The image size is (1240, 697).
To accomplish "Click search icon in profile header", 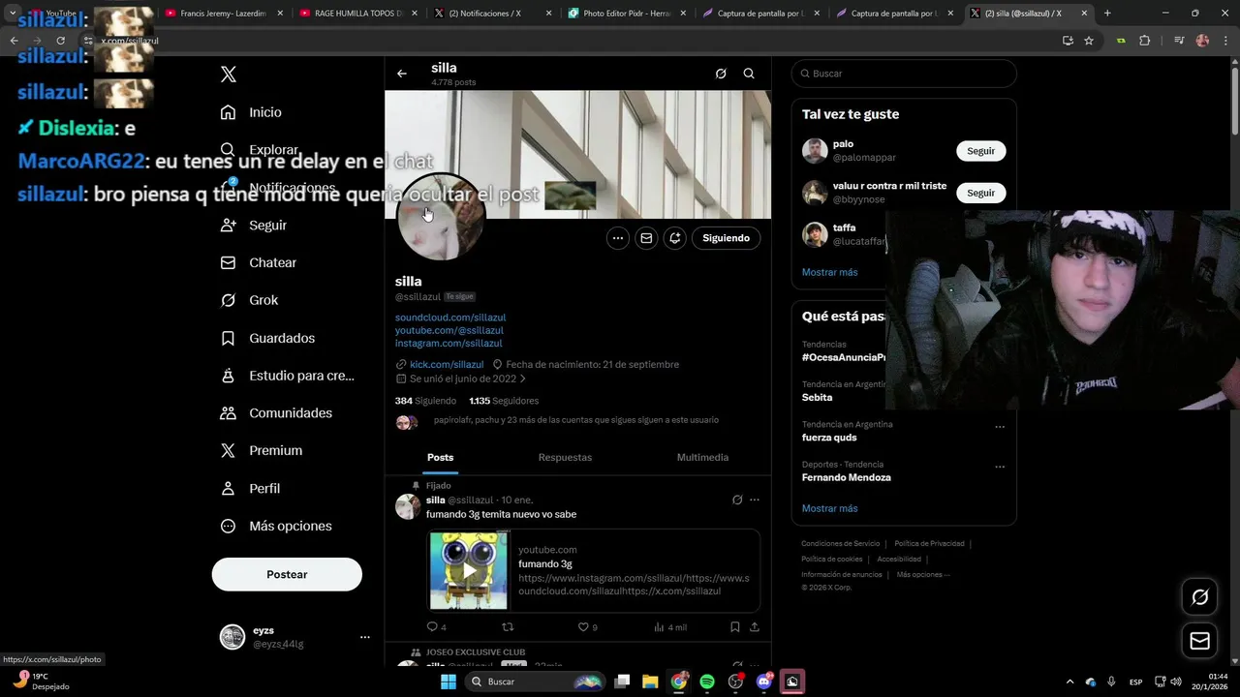I will (749, 74).
